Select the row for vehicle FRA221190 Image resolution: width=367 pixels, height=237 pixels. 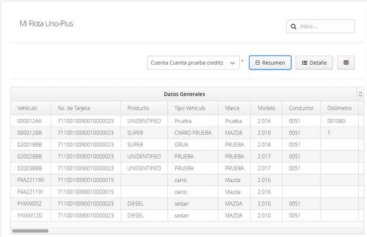pos(184,180)
